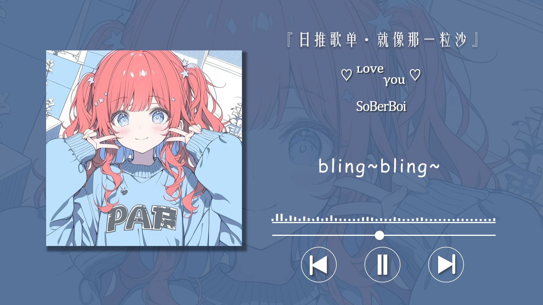This screenshot has width=543, height=305.
Task: Click the audio waveform visualizer bars
Action: 384,218
